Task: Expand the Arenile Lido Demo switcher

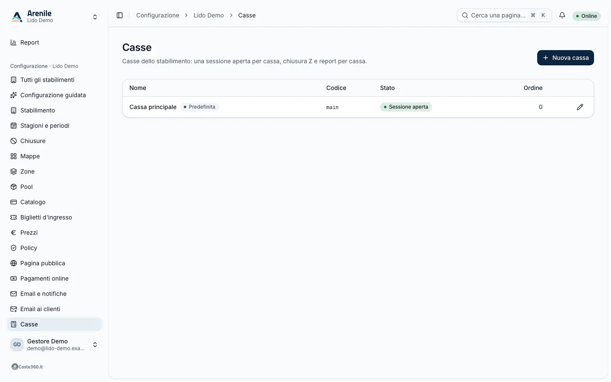Action: point(54,17)
